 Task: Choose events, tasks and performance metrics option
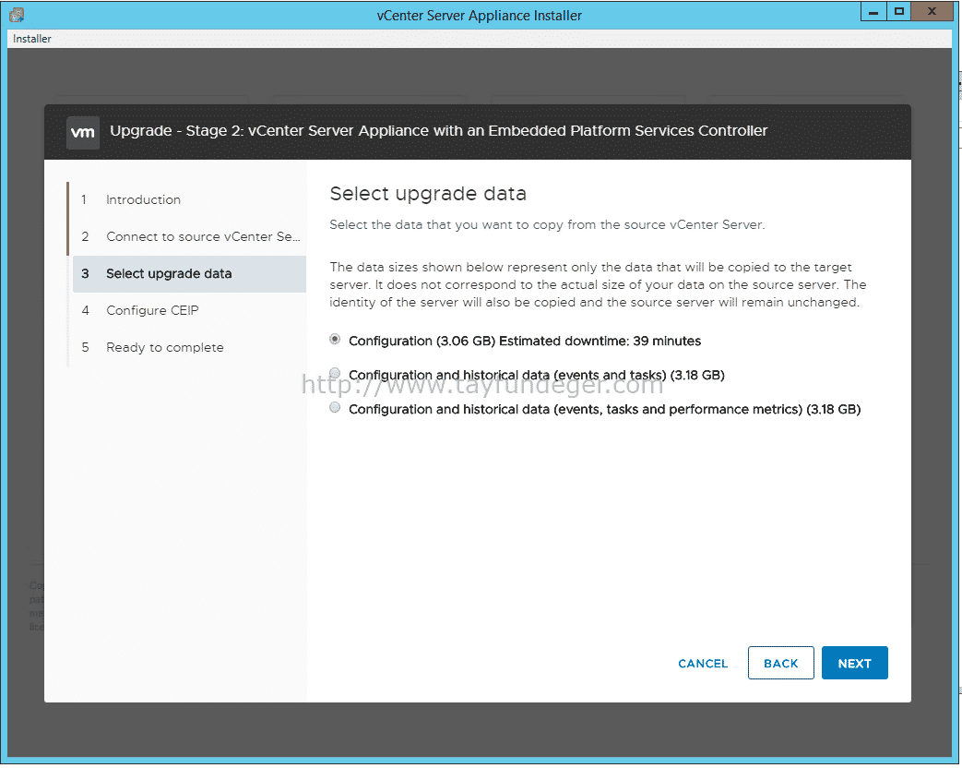[x=335, y=408]
